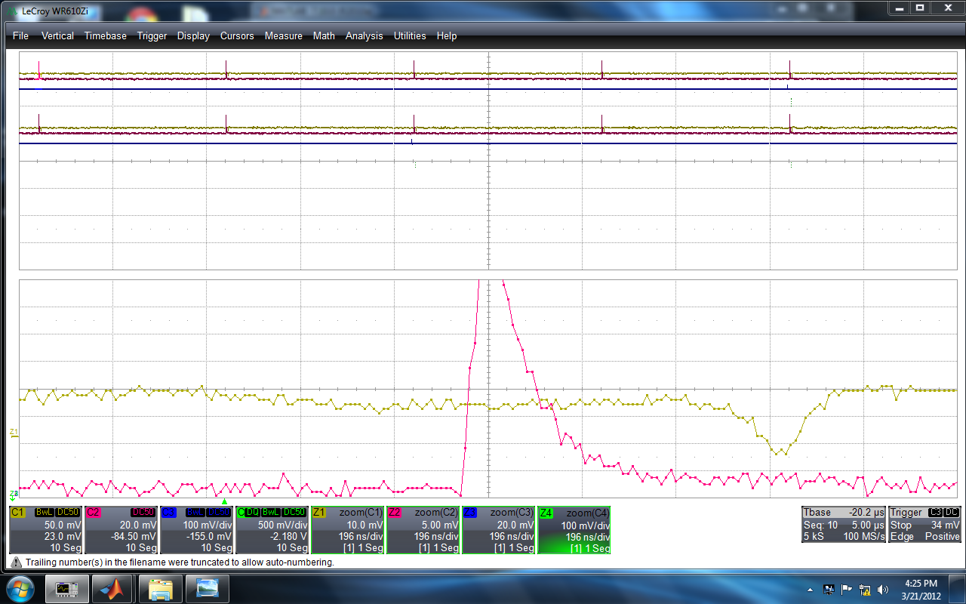Click the yellow C1 channel label
This screenshot has width=966, height=604.
click(17, 512)
